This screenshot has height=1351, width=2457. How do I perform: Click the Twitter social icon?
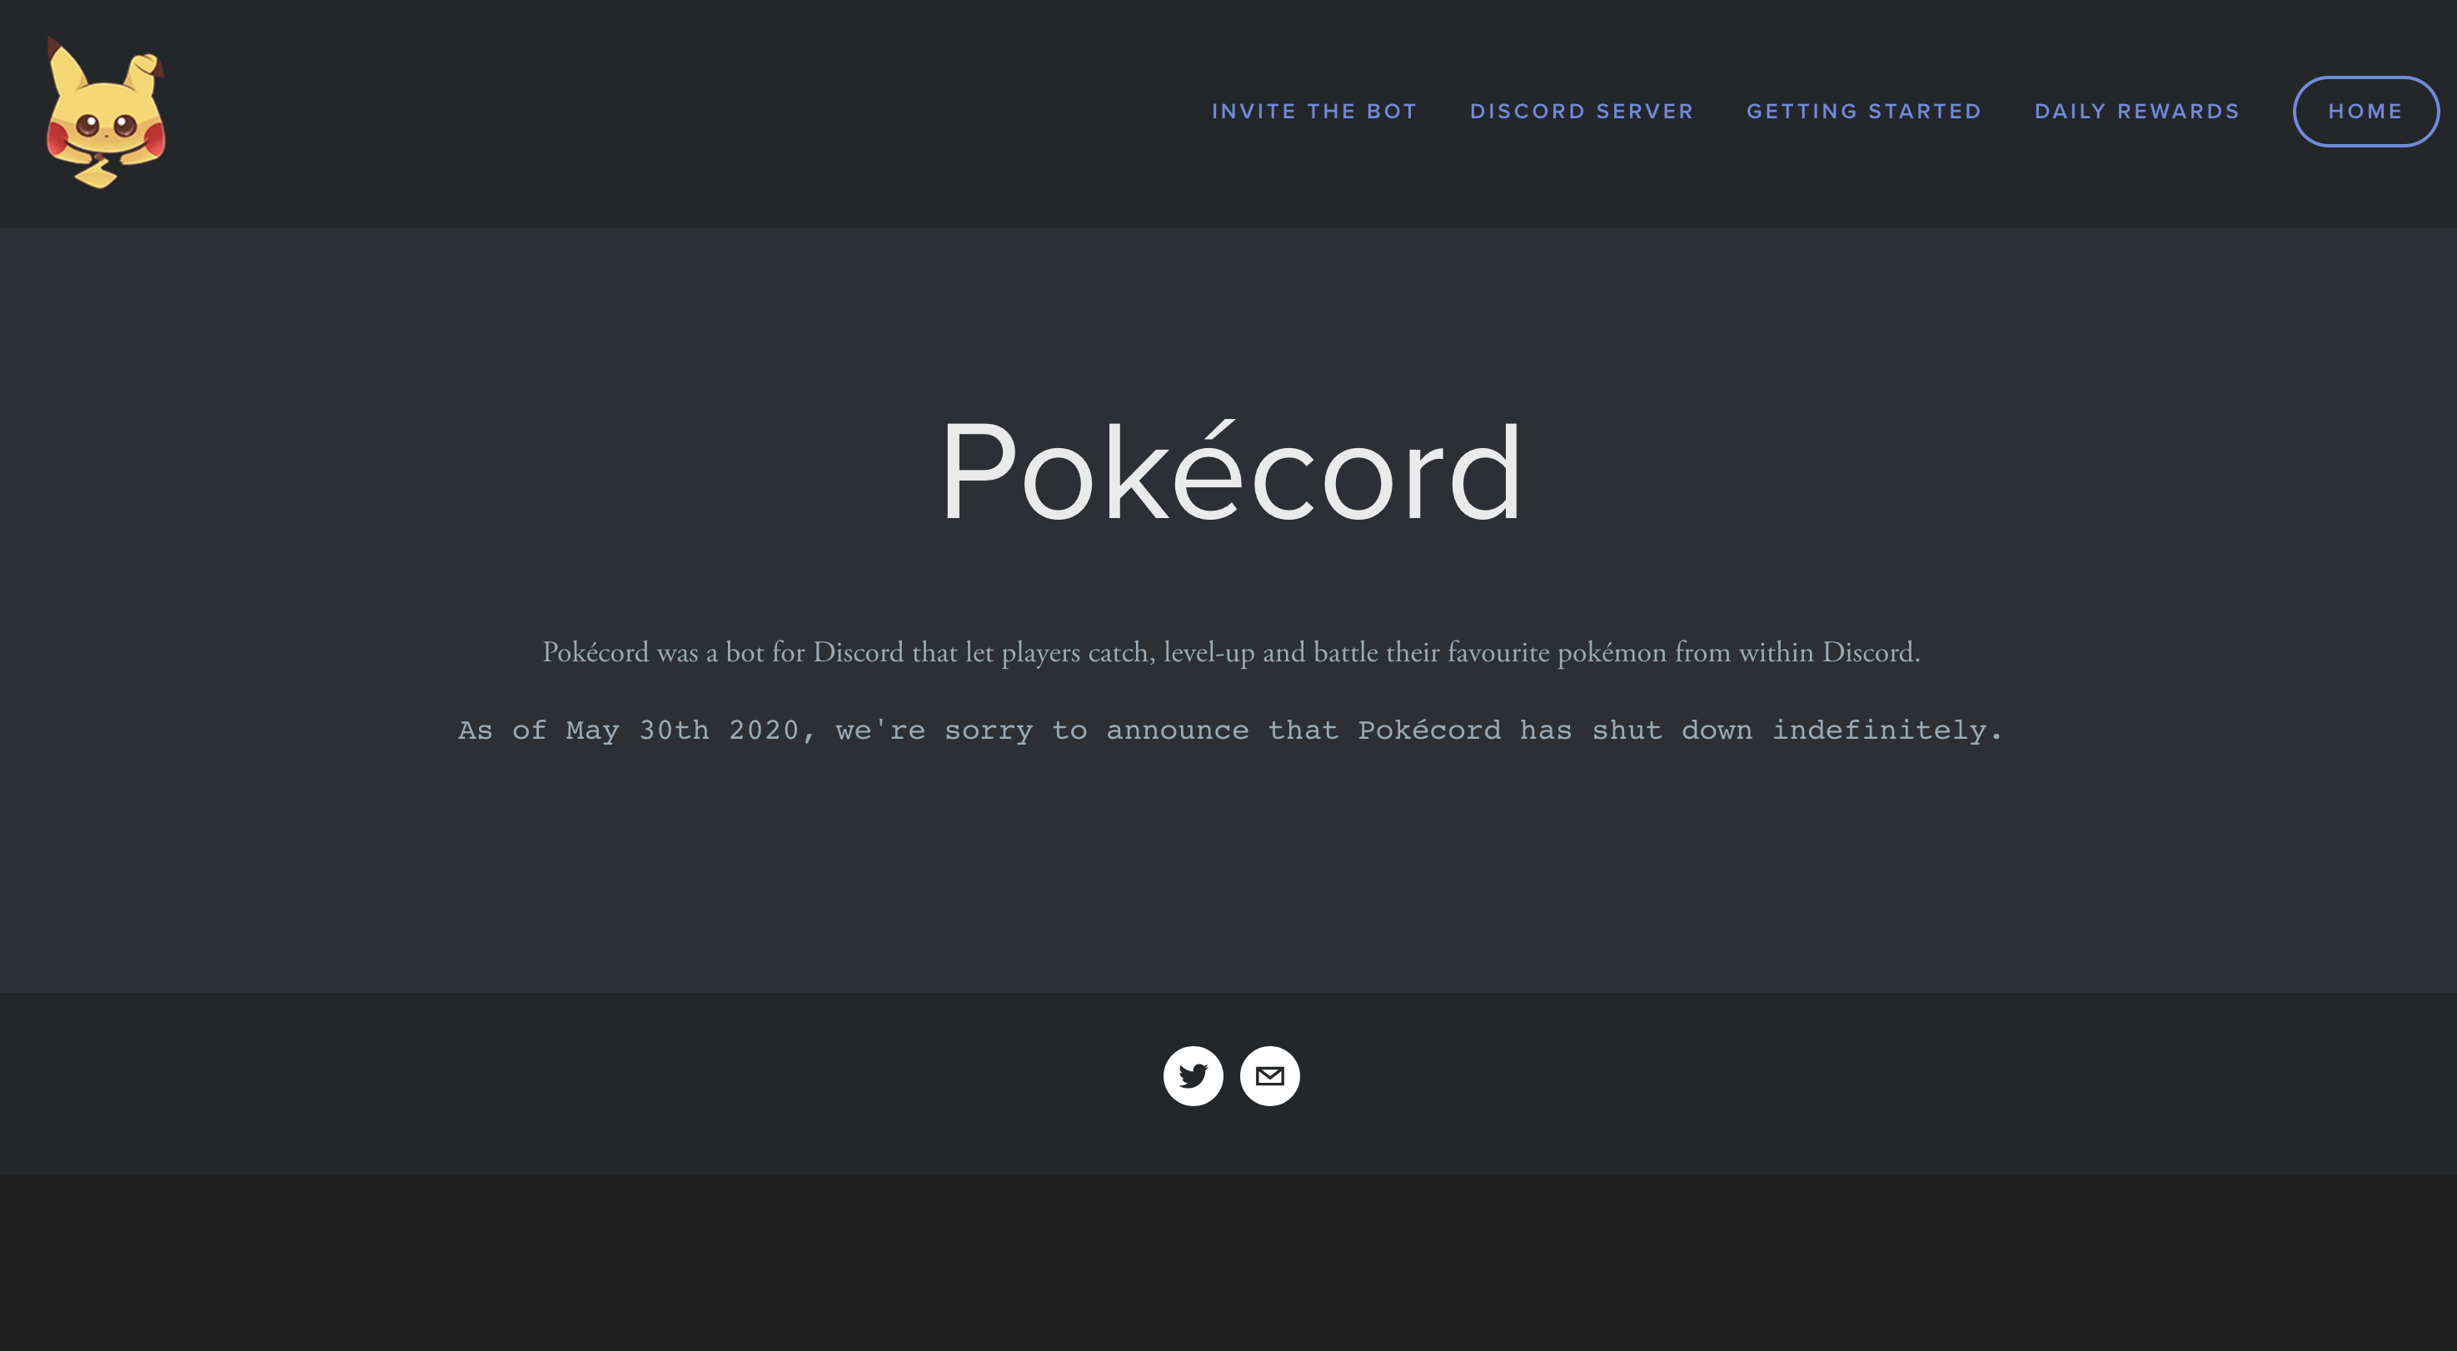point(1193,1074)
